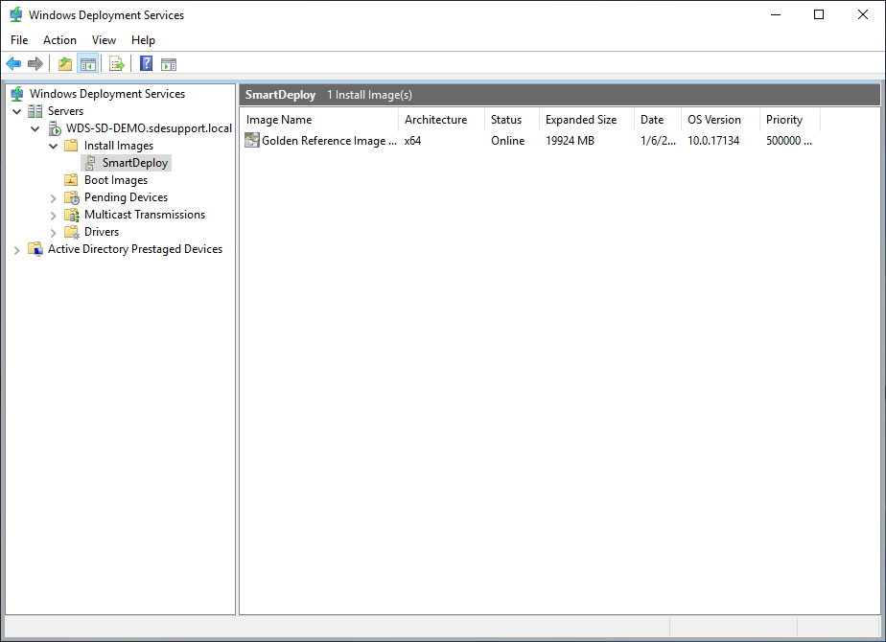Expand the Multicast Transmissions node
Viewport: 886px width, 642px height.
coord(53,216)
